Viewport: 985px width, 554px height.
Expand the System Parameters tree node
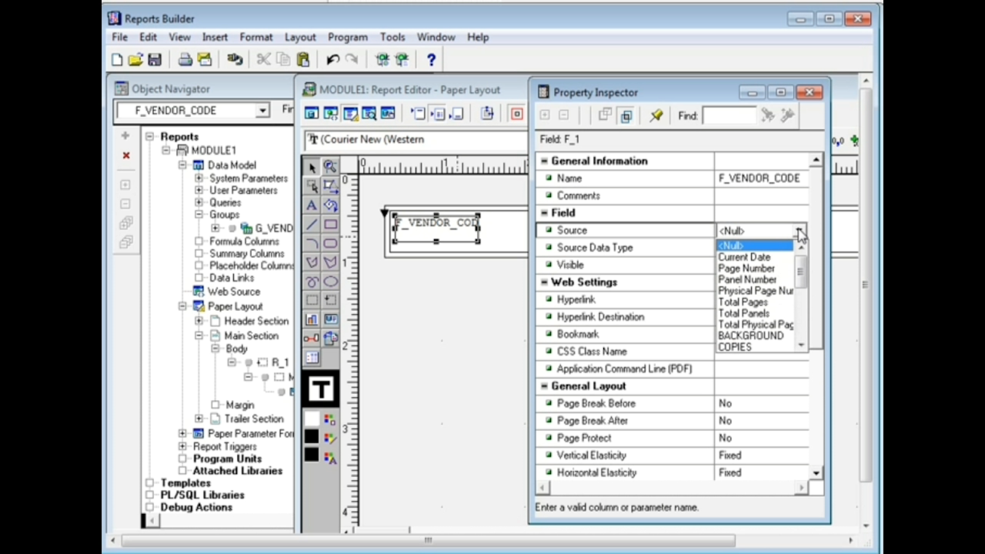coord(199,178)
